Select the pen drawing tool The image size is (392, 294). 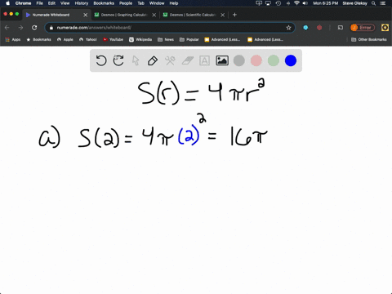(x=153, y=60)
